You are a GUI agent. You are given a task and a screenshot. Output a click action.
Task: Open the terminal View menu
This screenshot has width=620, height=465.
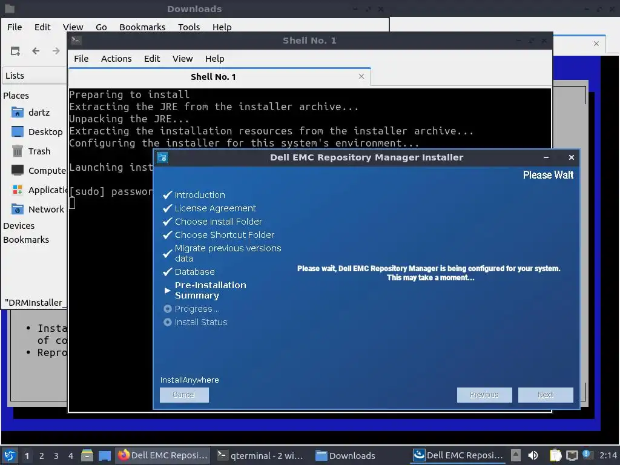pyautogui.click(x=183, y=59)
